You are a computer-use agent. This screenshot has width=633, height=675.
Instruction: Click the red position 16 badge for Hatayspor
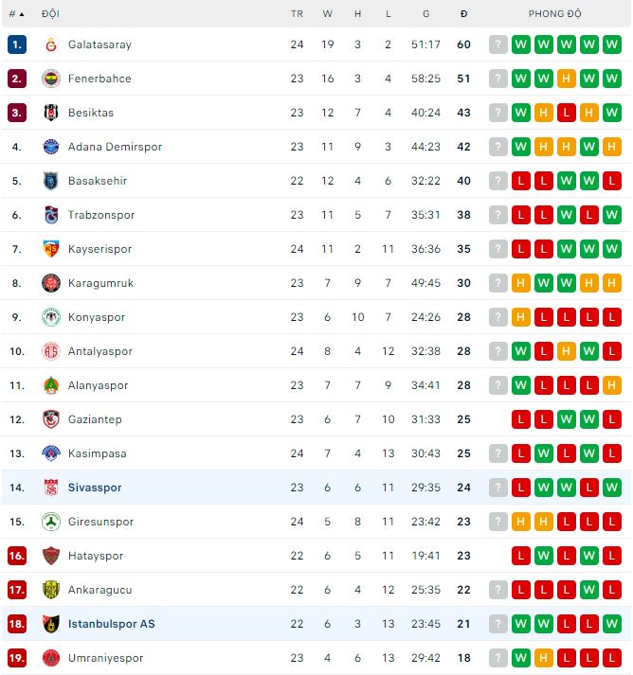[x=16, y=556]
